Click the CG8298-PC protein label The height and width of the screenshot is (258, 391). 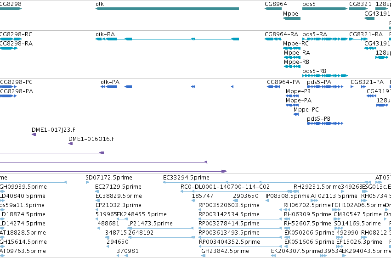pos(17,82)
